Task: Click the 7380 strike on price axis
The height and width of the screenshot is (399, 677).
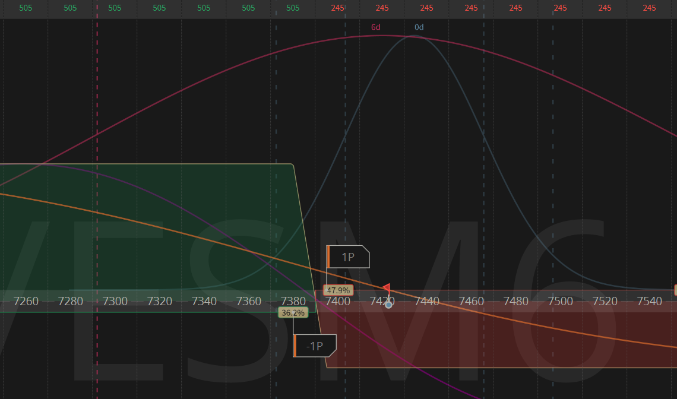Action: tap(293, 301)
